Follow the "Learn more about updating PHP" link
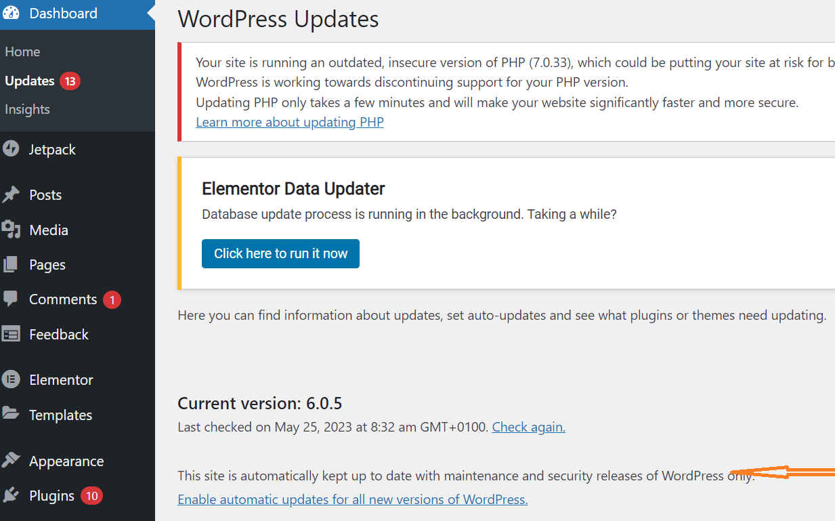835x521 pixels. pyautogui.click(x=289, y=123)
